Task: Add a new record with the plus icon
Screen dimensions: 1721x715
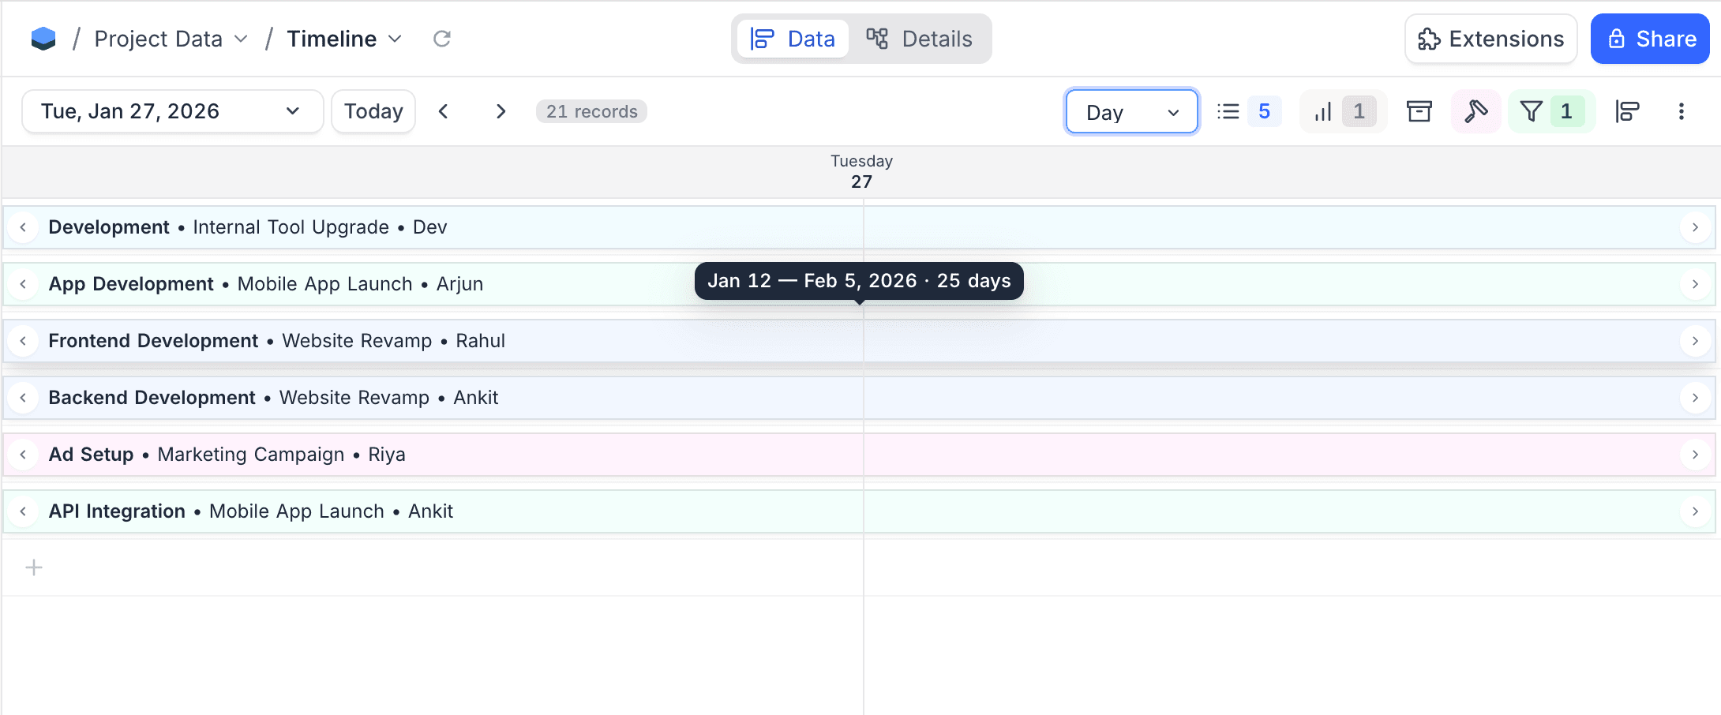Action: pyautogui.click(x=34, y=567)
